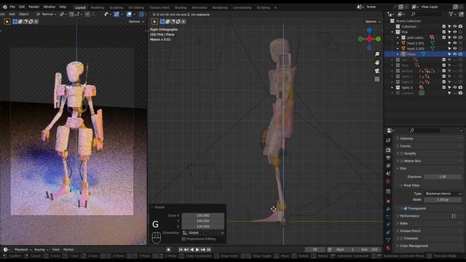
Task: Hide 'head 2.001' with eye icon
Action: 454,43
